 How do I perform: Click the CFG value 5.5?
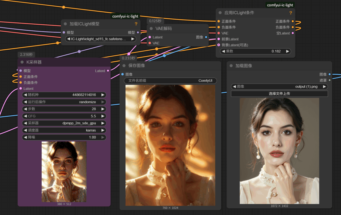click(93, 116)
